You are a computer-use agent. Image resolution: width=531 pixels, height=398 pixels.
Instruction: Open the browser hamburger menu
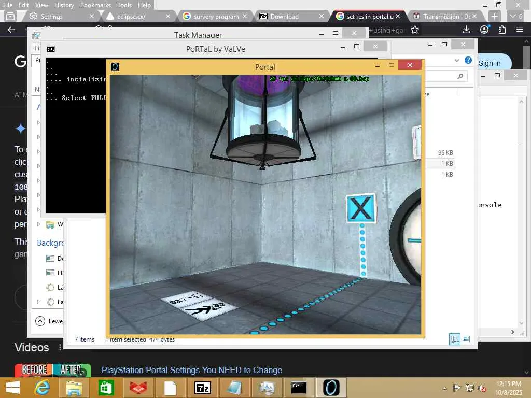point(520,30)
